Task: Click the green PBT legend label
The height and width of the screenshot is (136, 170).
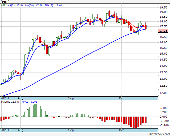Action: coord(3,5)
